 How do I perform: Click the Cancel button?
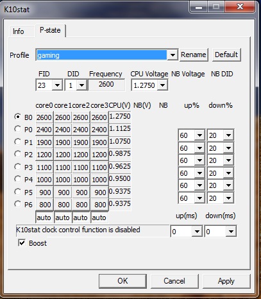[174, 281]
